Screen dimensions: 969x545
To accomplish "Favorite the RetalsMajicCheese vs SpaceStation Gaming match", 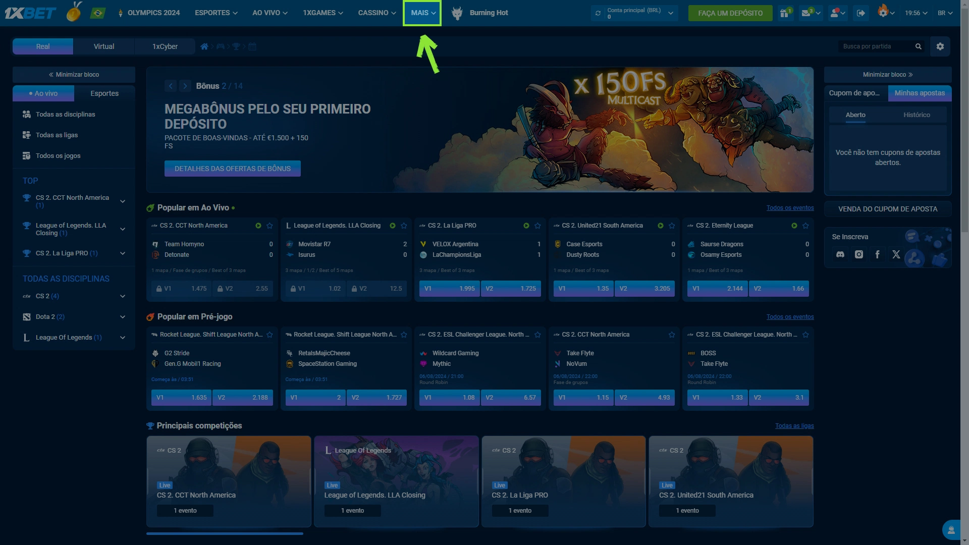I will click(404, 335).
